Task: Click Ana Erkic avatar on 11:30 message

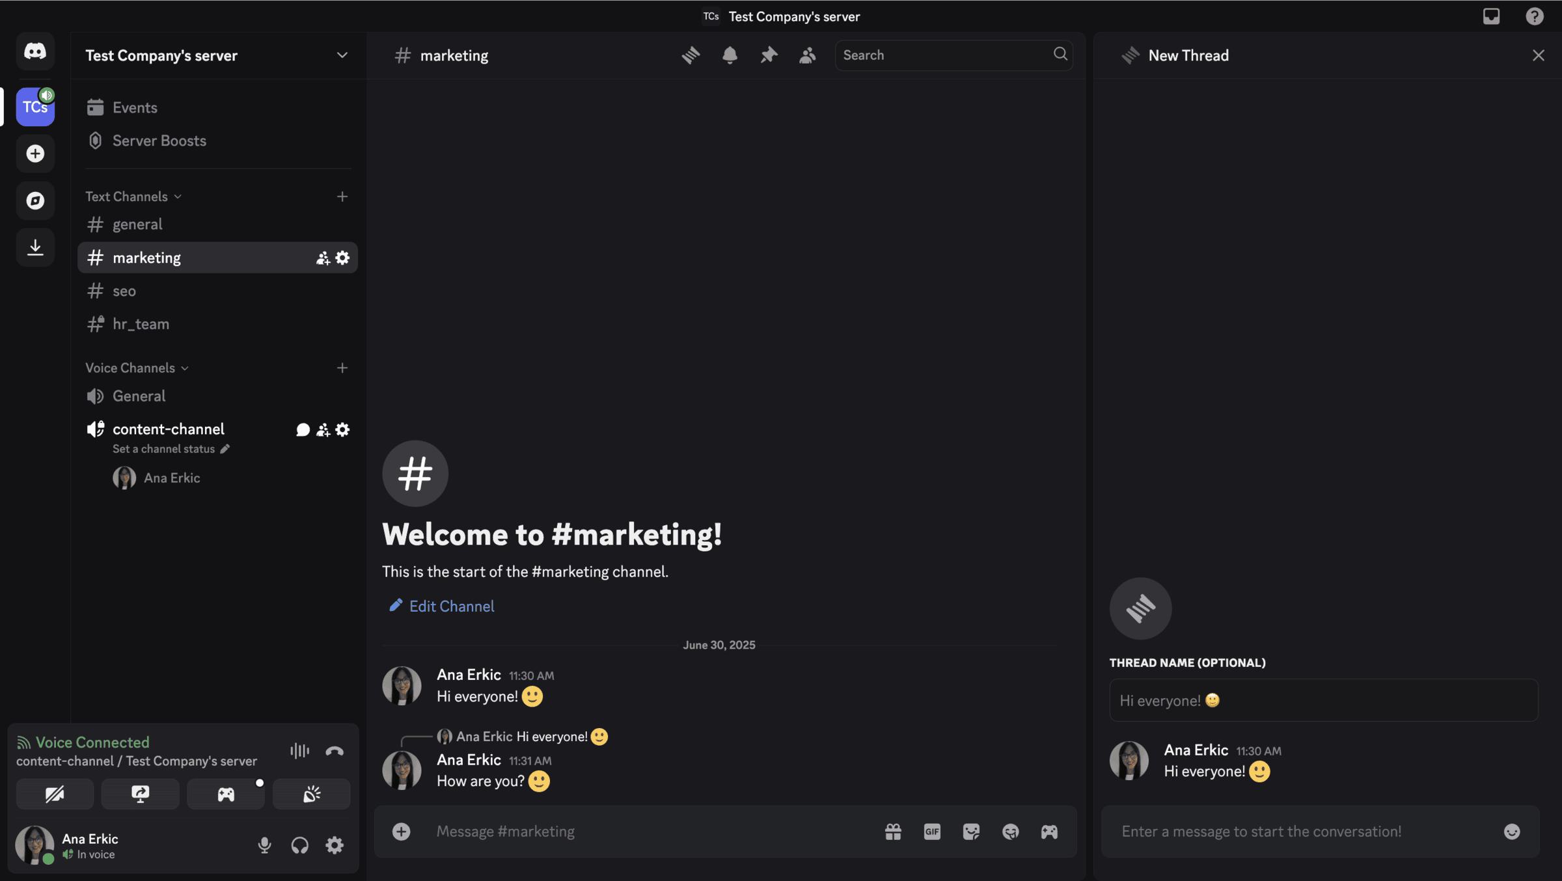Action: point(402,685)
